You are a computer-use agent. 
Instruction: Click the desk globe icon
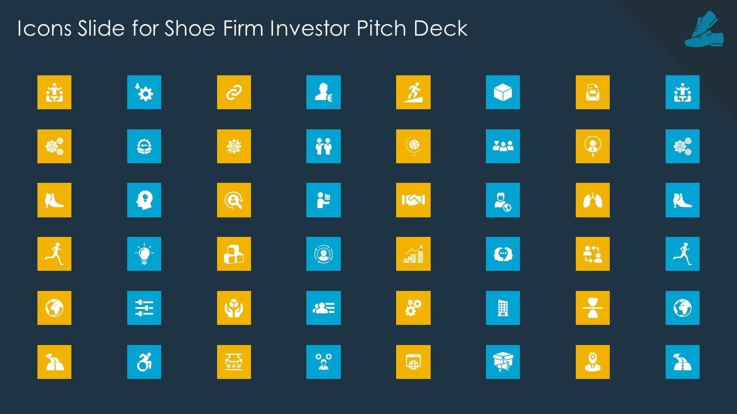pyautogui.click(x=413, y=146)
